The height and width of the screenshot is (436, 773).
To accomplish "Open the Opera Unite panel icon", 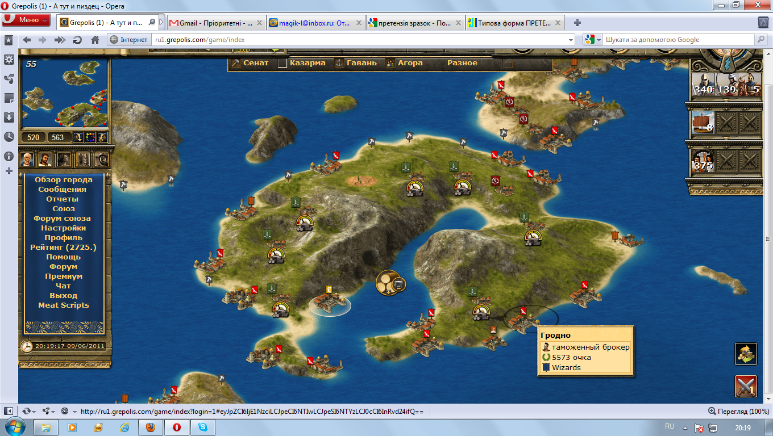I will (9, 79).
